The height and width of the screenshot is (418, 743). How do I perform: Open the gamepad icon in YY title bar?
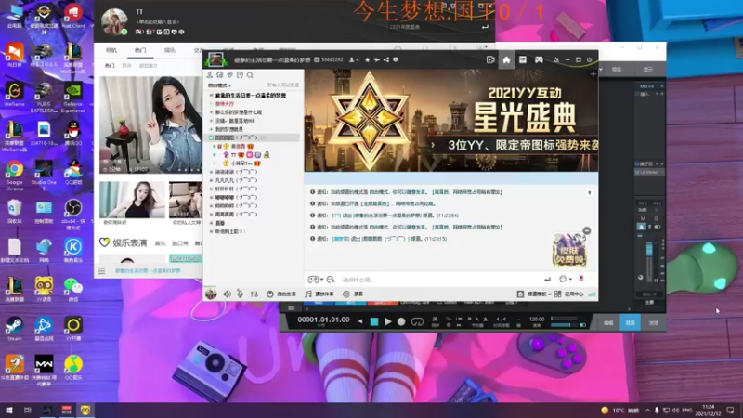(539, 60)
